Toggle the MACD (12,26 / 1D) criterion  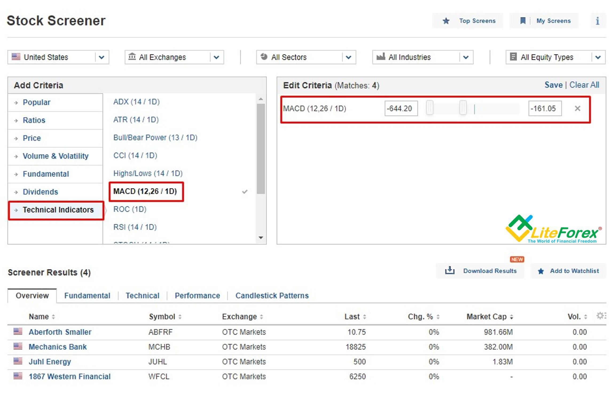pos(145,191)
